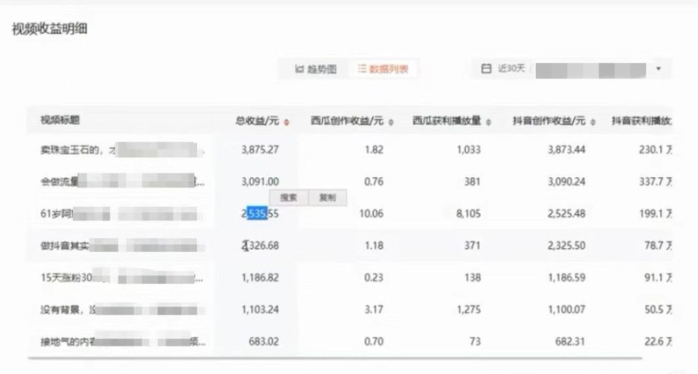
Task: Click the total revenue cell 3,875.27
Action: pos(260,150)
